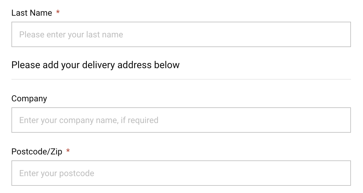
Task: Click the divider line under delivery address heading
Action: pos(181,79)
